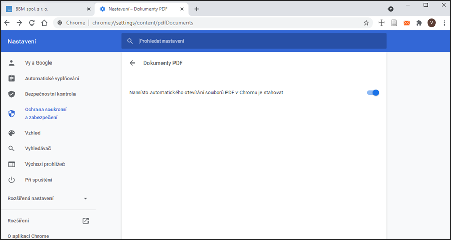The image size is (451, 240).
Task: Open the Chrome three-dot menu
Action: click(444, 23)
